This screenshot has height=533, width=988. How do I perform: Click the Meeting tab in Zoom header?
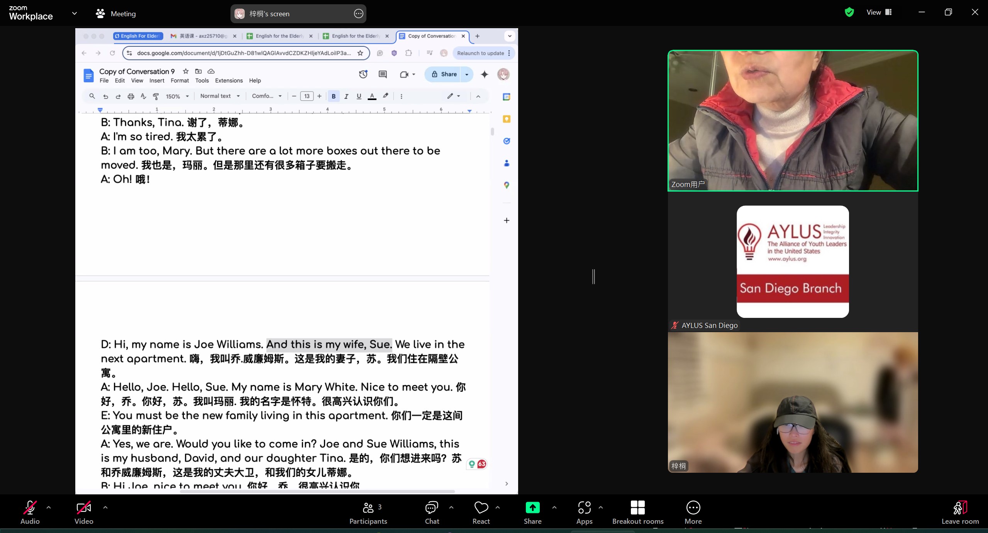[116, 14]
